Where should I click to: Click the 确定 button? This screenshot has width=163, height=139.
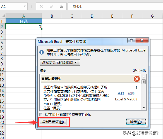[136, 122]
